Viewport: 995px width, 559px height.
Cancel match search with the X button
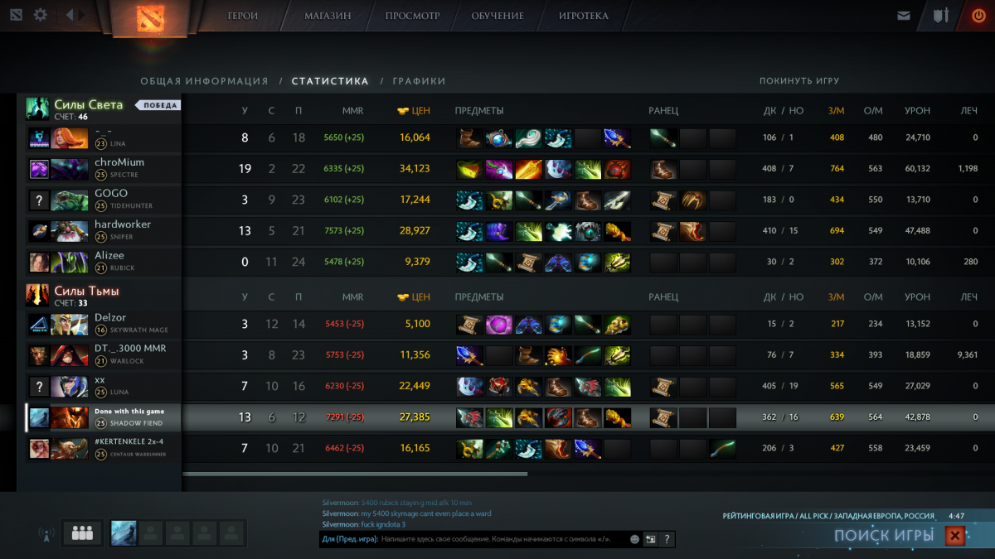click(x=955, y=536)
